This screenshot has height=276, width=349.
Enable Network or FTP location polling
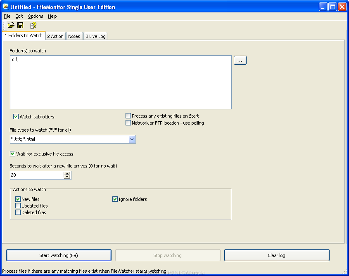click(x=128, y=123)
